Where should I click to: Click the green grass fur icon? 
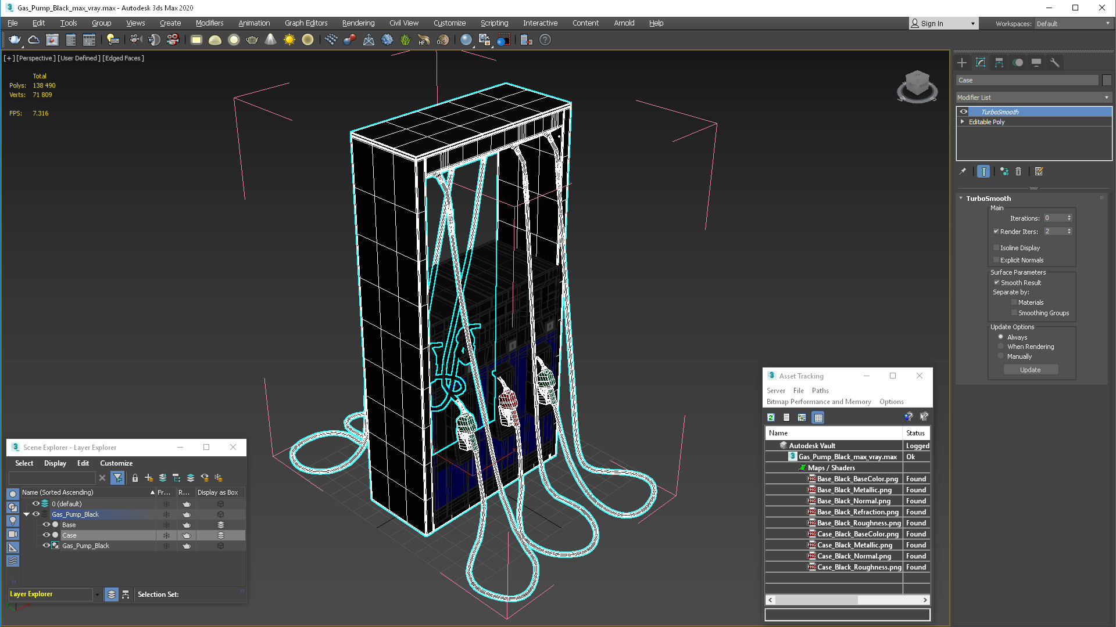[405, 39]
